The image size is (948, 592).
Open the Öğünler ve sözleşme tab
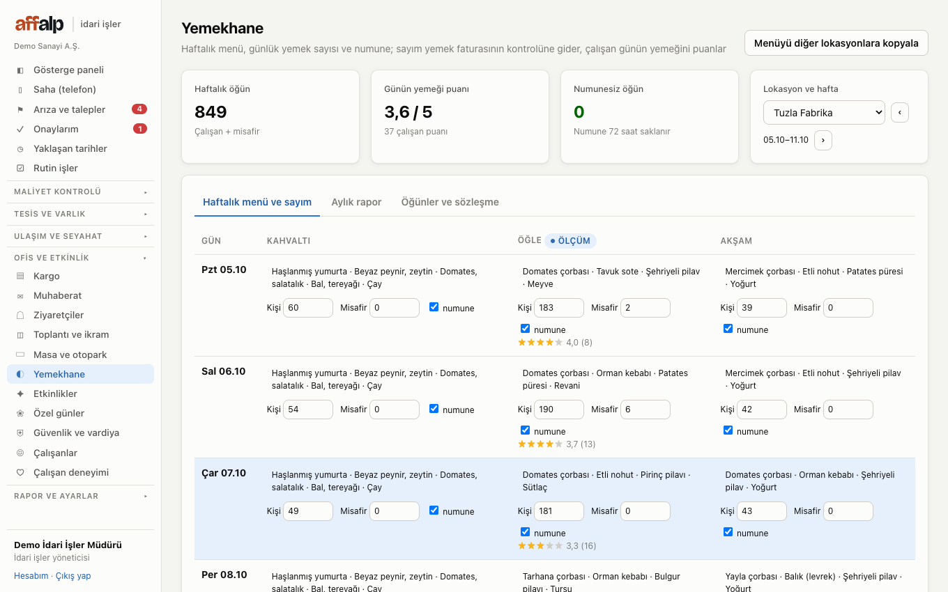(450, 202)
